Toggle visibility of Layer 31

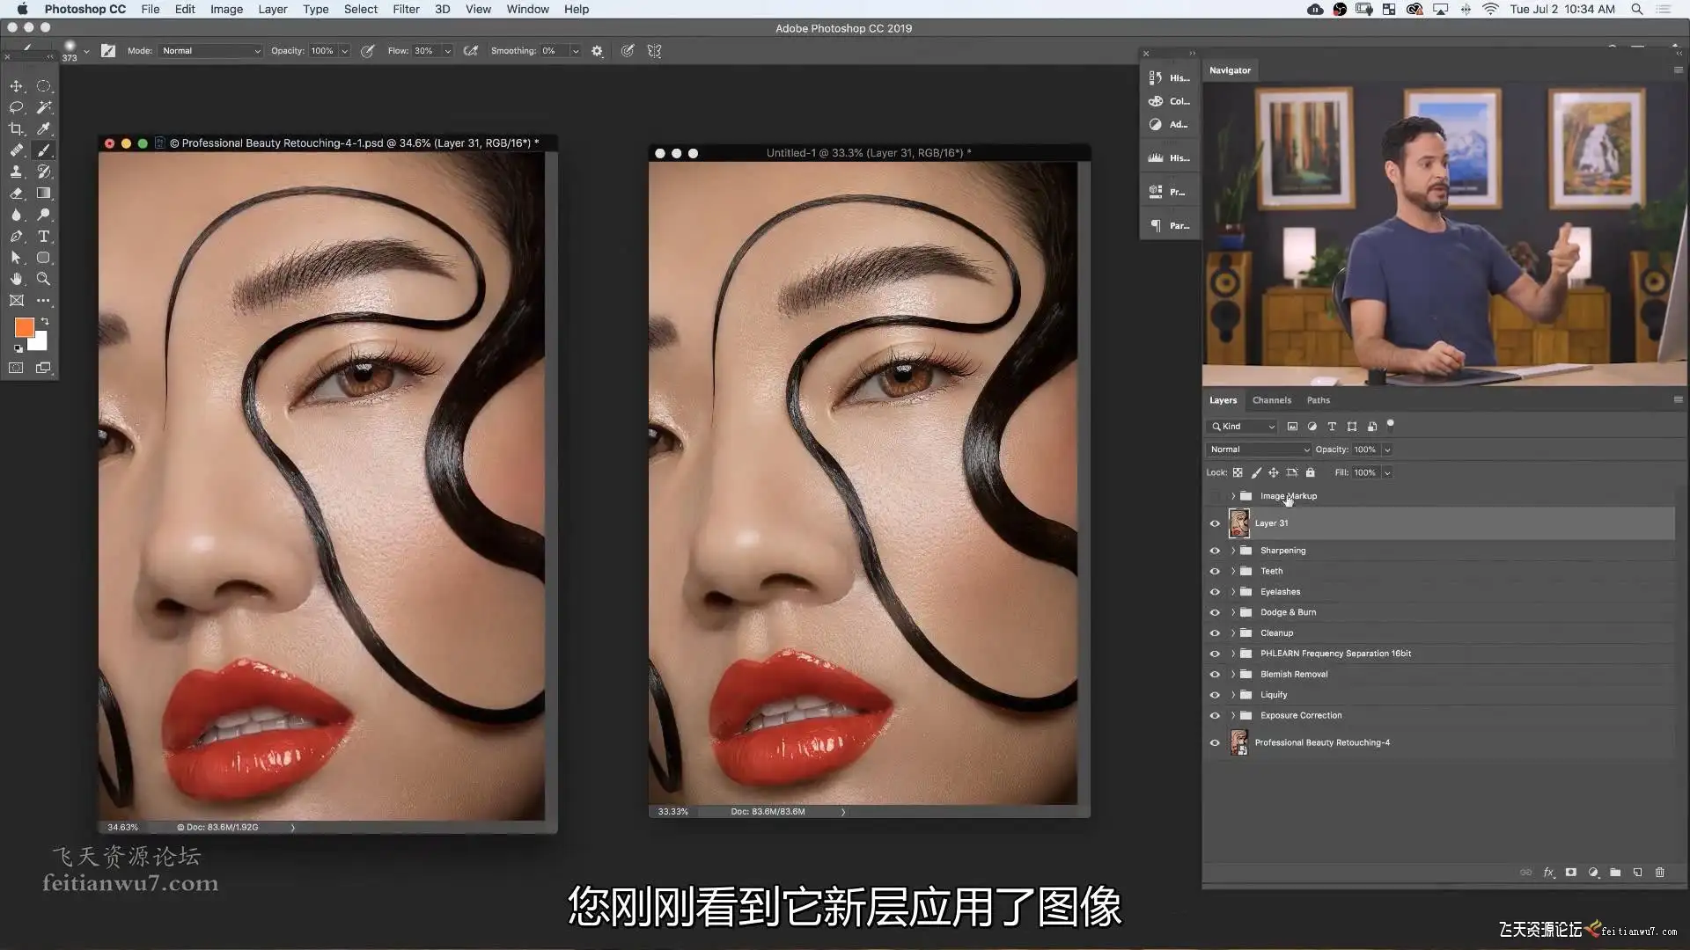pyautogui.click(x=1215, y=523)
